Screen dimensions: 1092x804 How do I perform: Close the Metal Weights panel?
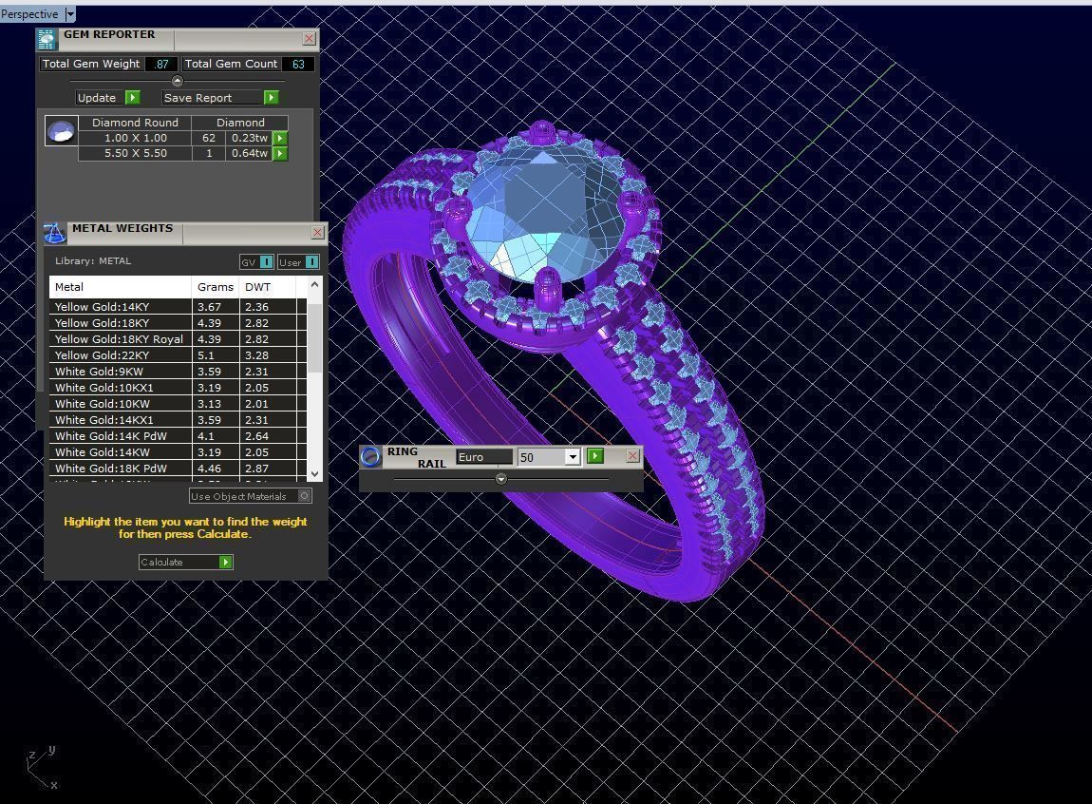click(317, 232)
